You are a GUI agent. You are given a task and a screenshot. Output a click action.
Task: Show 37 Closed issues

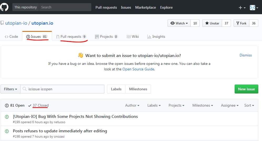[x=38, y=106]
